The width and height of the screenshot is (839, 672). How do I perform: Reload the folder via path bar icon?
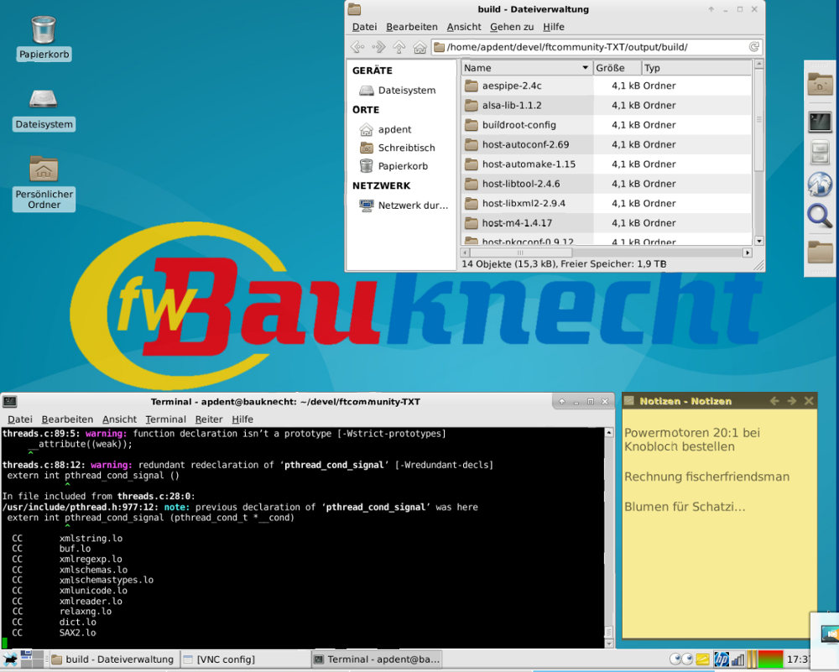(x=754, y=47)
